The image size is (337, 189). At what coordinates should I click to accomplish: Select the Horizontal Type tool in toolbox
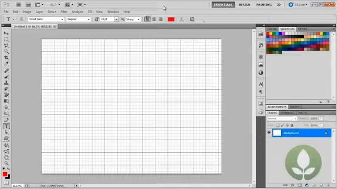6,126
